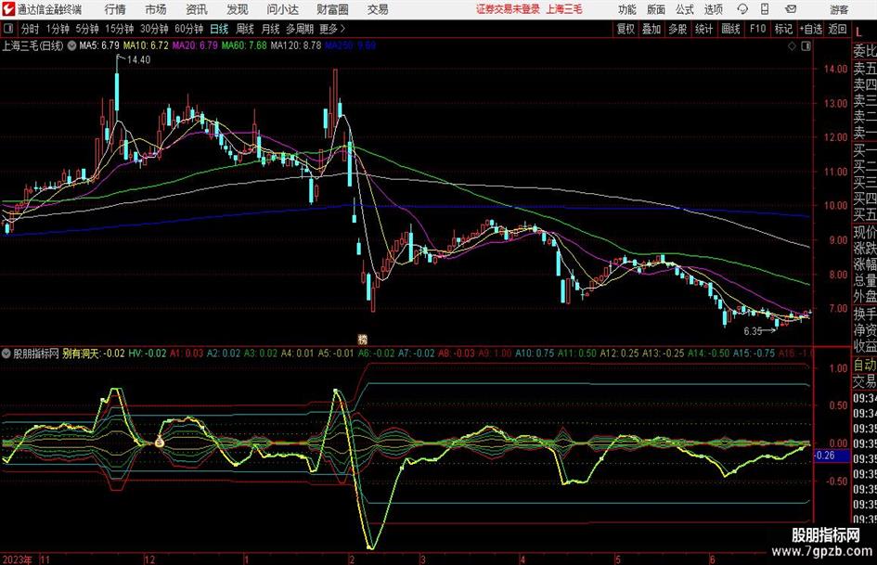Viewport: 877px width, 565px height.
Task: Click the HV: -0.02 indicator label
Action: point(148,353)
